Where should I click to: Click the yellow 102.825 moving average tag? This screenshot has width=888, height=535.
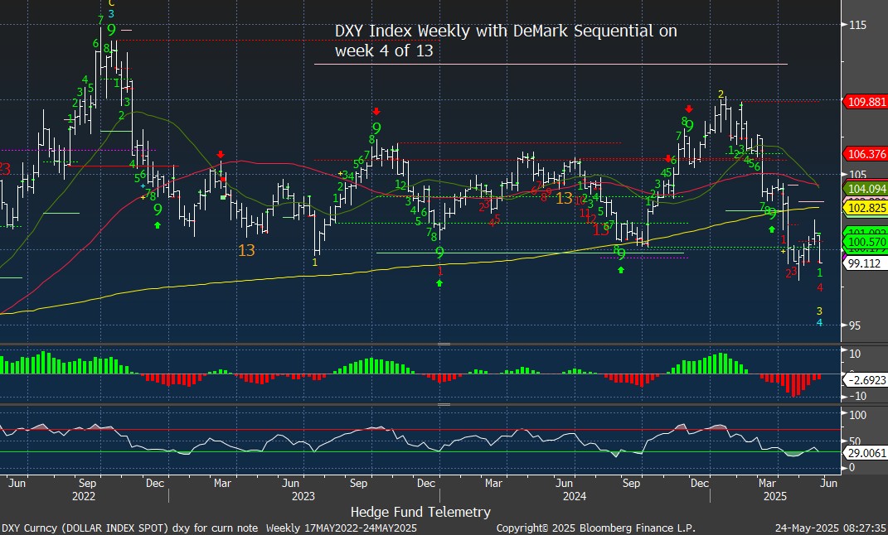pos(866,209)
